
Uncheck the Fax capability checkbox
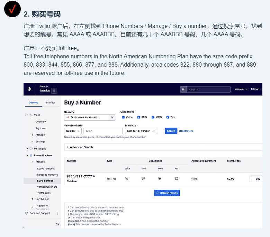pyautogui.click(x=168, y=117)
